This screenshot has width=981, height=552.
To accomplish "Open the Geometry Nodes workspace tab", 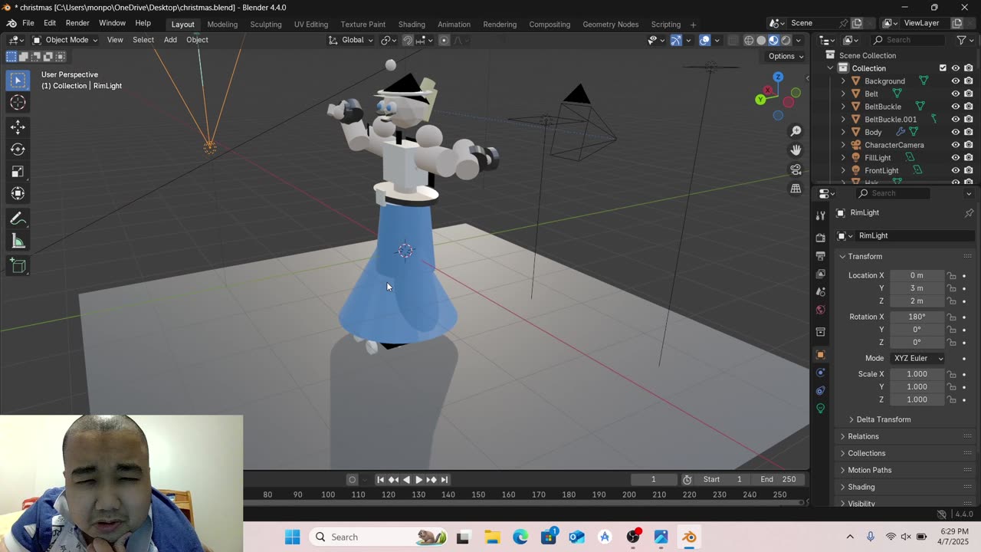I will (610, 24).
